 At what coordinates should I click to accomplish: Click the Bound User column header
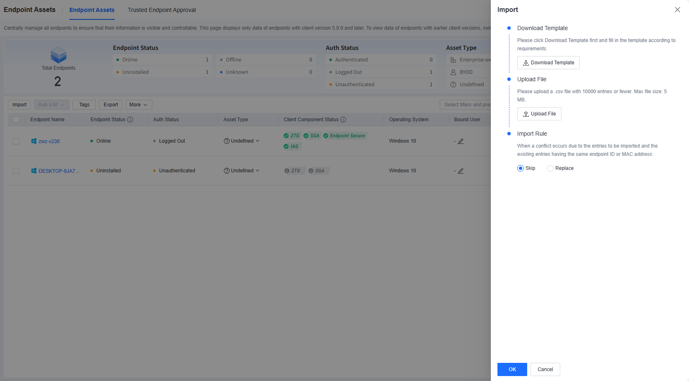click(467, 120)
